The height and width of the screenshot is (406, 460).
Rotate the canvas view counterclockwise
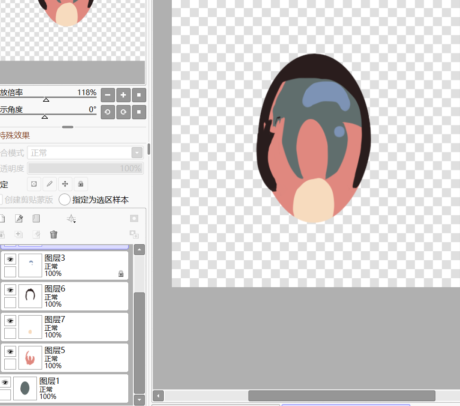(x=108, y=112)
